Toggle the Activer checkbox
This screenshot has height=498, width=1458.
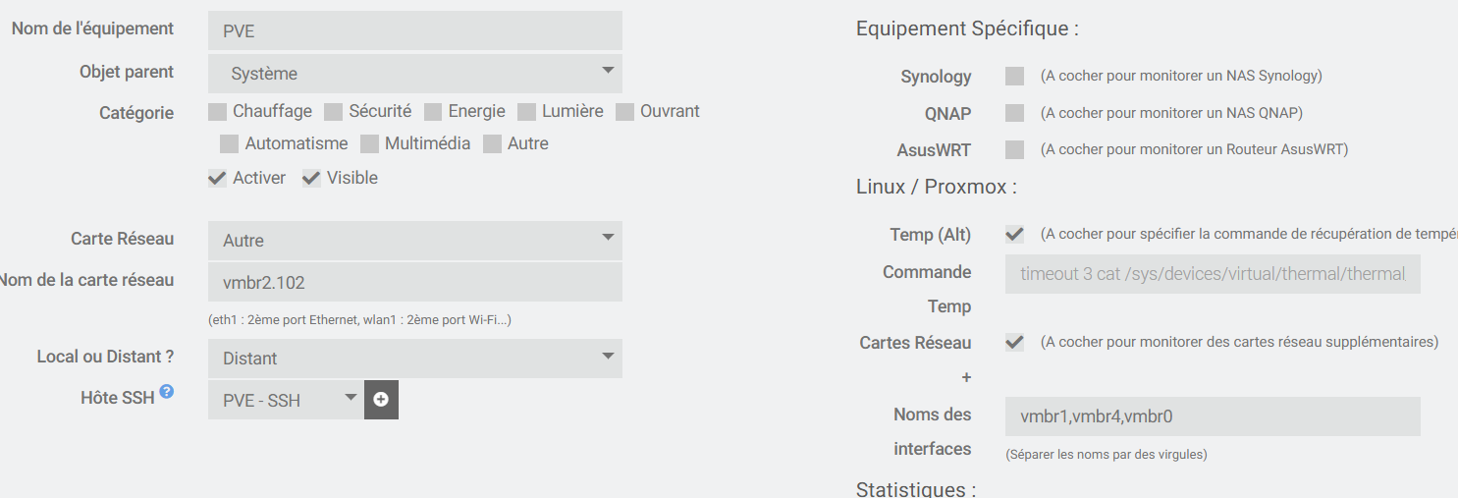[218, 178]
